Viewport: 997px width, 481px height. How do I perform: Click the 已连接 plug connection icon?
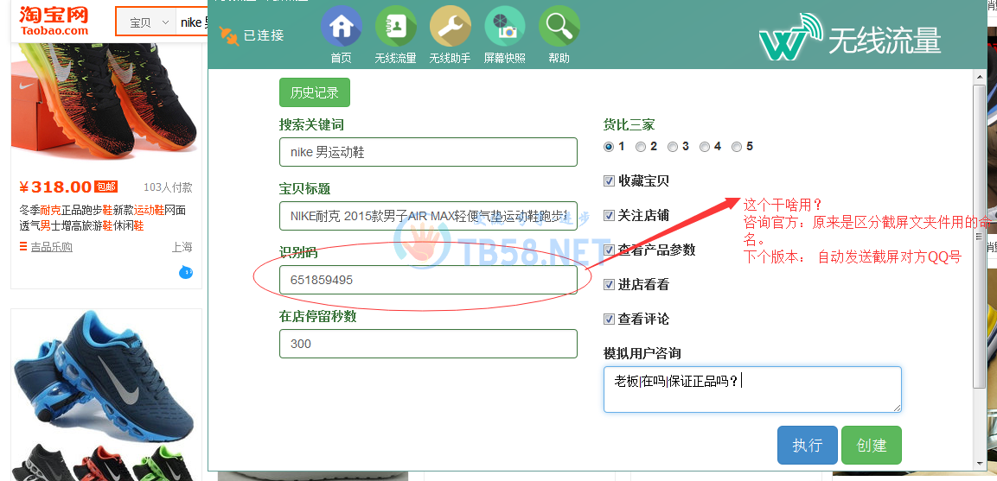coord(229,35)
